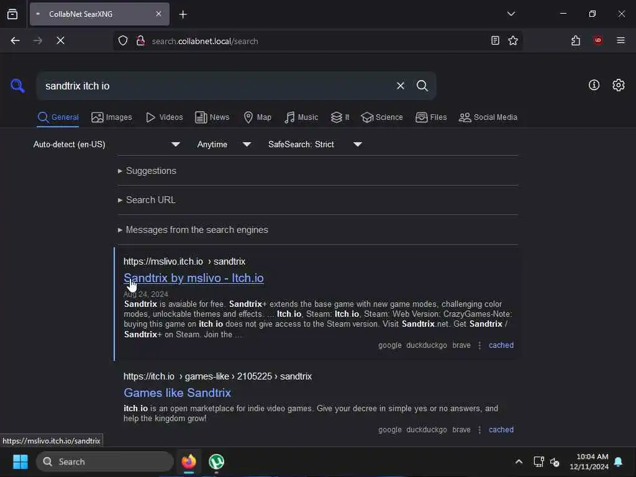Open the network status tray icon
636x477 pixels.
click(538, 461)
